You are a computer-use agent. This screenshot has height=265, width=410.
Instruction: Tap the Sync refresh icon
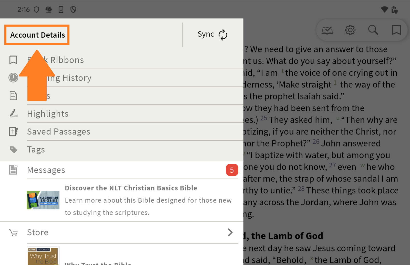[x=223, y=35]
